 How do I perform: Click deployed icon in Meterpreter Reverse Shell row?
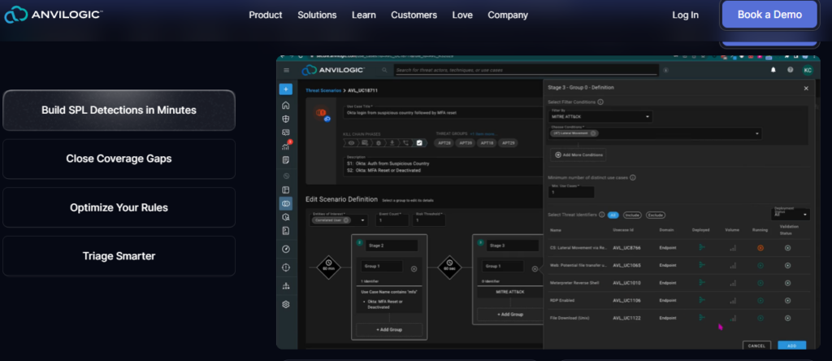tap(701, 282)
